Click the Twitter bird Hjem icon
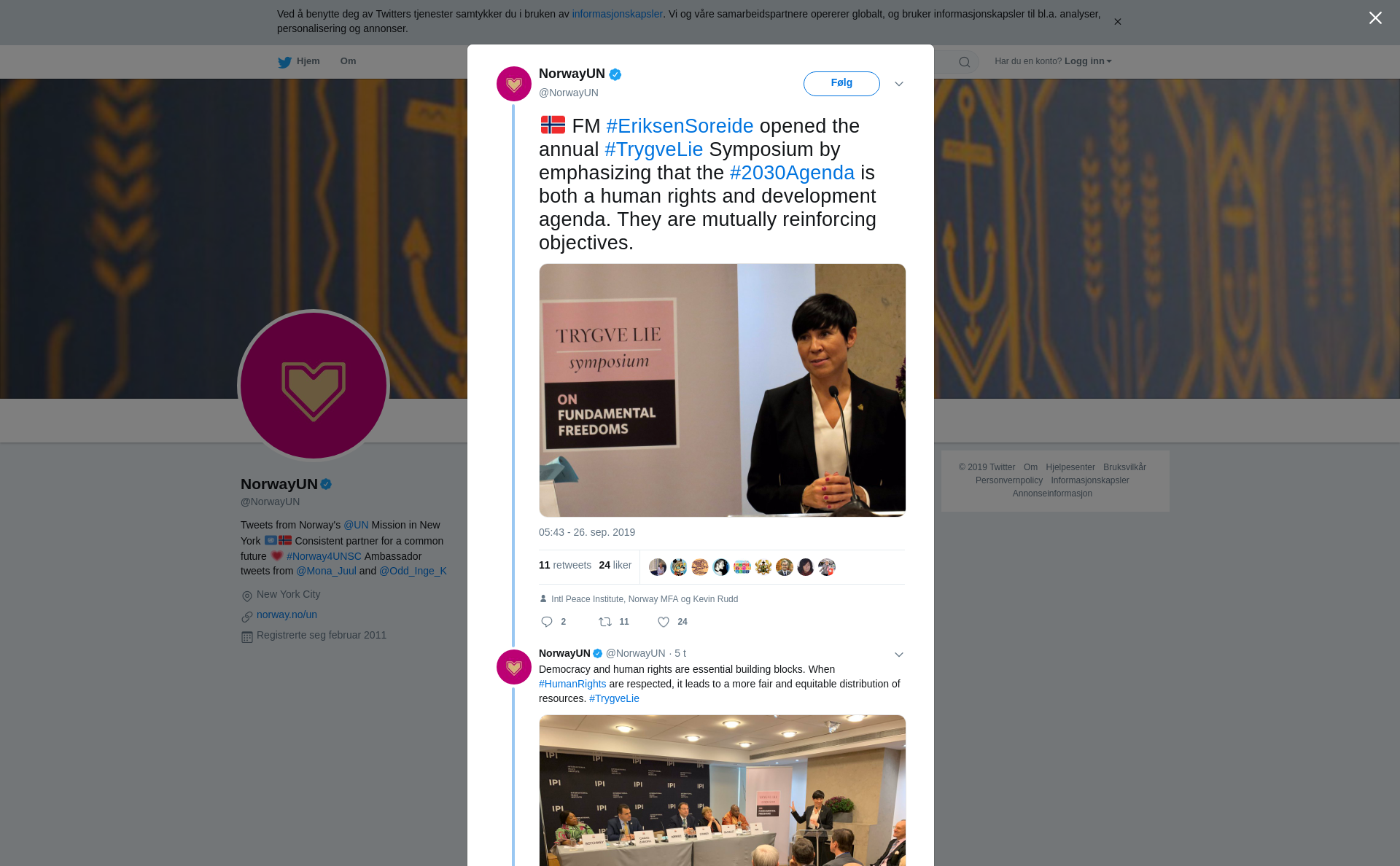Screen dimensions: 1400x866 pos(284,62)
